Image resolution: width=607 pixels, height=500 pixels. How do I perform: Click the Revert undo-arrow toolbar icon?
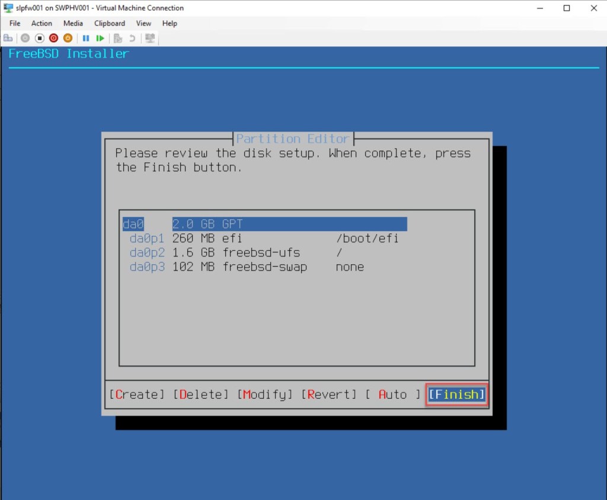point(132,39)
